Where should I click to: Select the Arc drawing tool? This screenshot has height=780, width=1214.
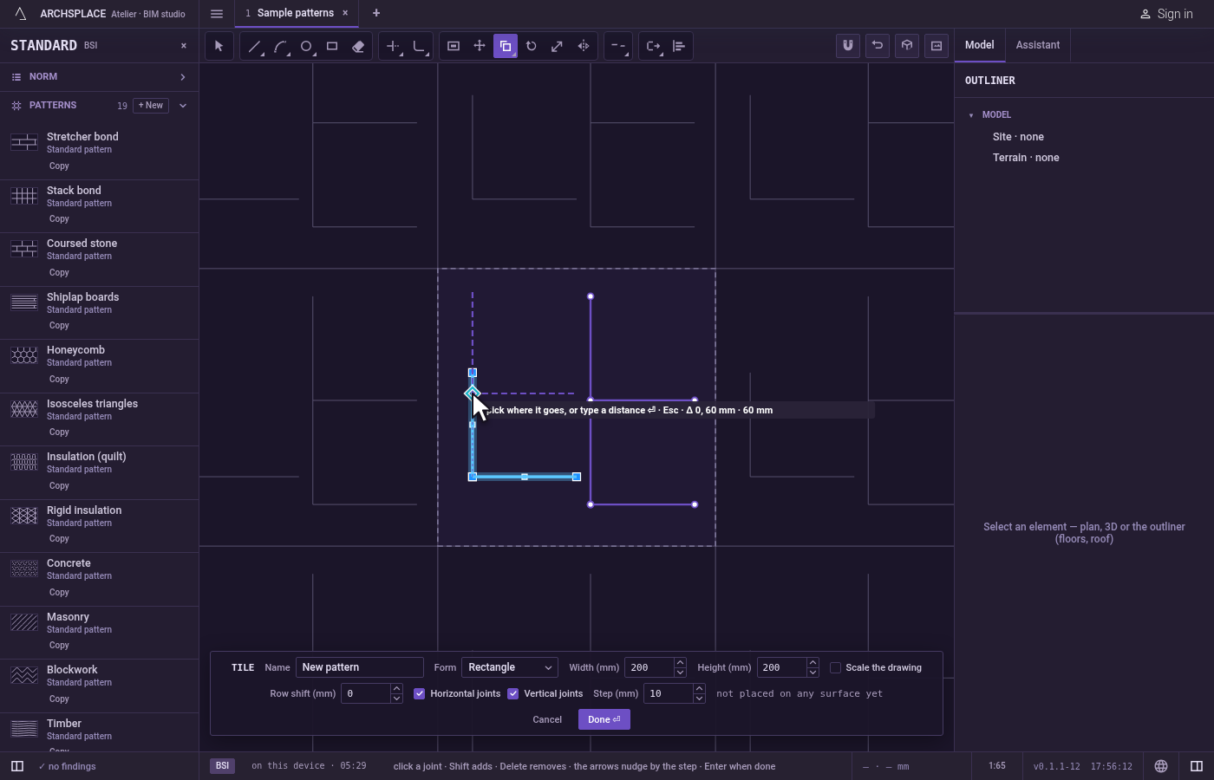[280, 46]
